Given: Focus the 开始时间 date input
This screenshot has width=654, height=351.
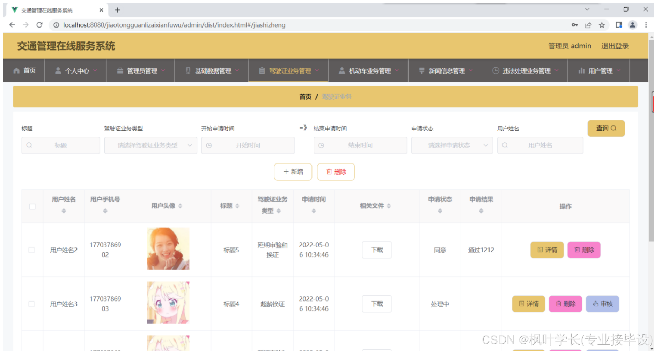Looking at the screenshot, I should (248, 145).
